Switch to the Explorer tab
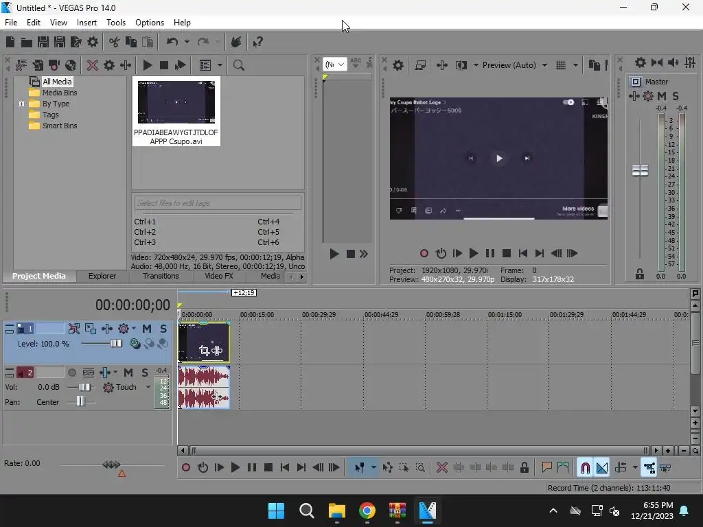The width and height of the screenshot is (703, 527). coord(102,276)
